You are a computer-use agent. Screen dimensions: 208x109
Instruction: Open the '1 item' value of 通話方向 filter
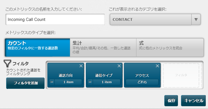click(x=68, y=82)
